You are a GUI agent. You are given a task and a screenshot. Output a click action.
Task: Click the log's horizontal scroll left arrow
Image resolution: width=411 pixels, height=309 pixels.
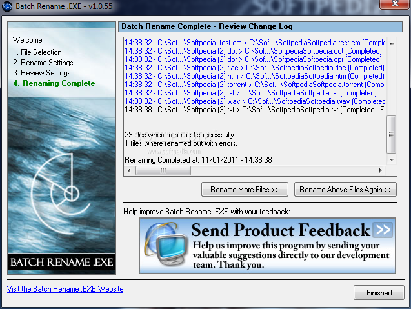[x=129, y=170]
